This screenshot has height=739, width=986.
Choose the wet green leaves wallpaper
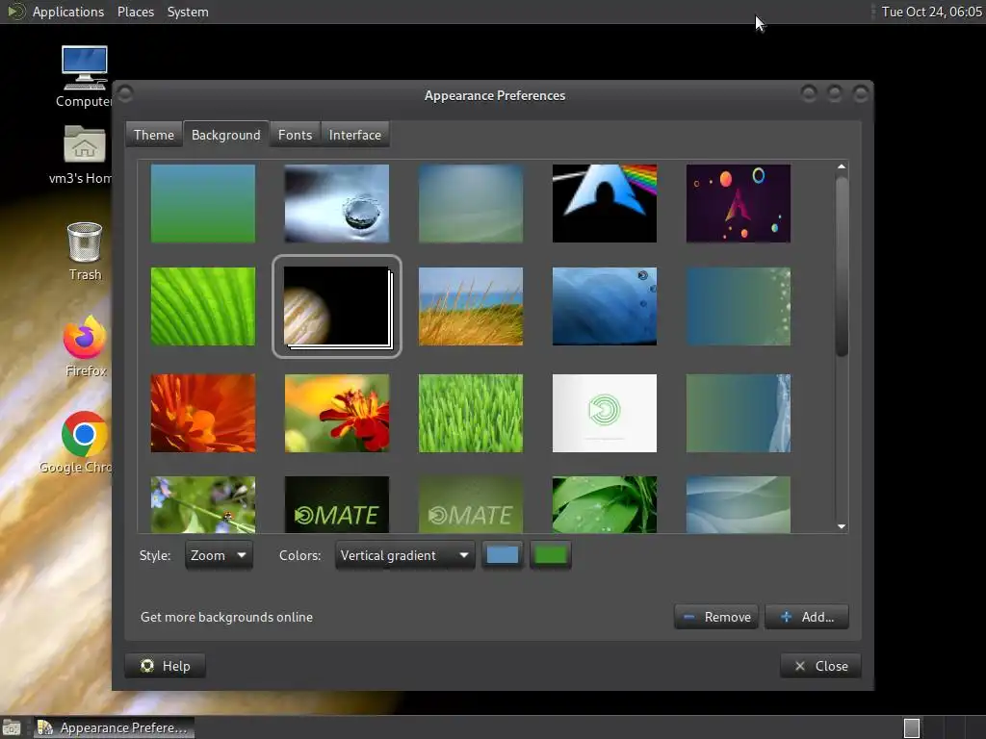pos(605,504)
